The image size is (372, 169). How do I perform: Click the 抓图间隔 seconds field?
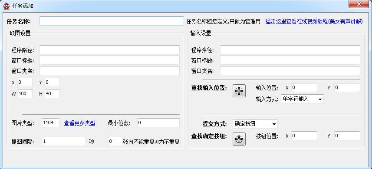point(63,142)
